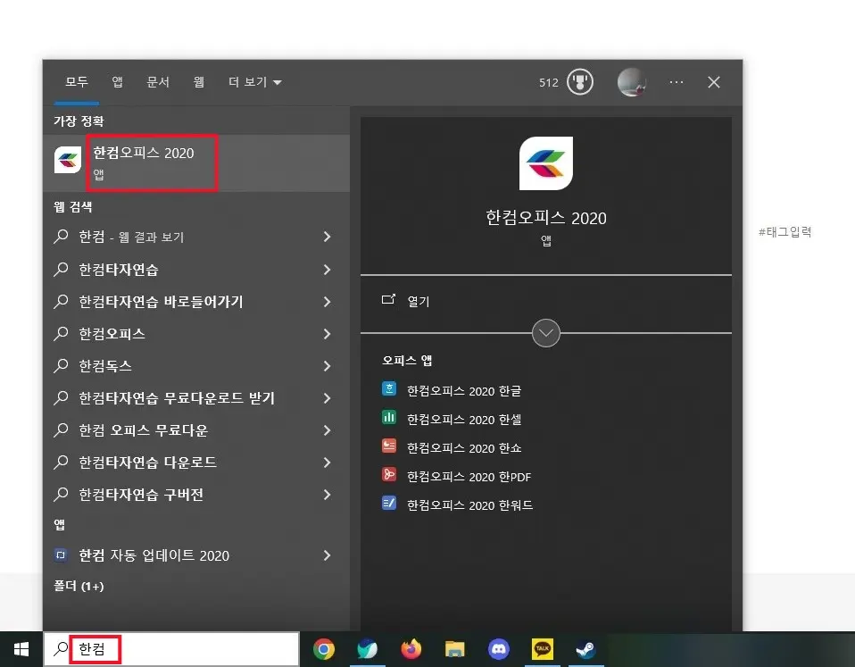
Task: Open Steam from the taskbar
Action: point(585,649)
